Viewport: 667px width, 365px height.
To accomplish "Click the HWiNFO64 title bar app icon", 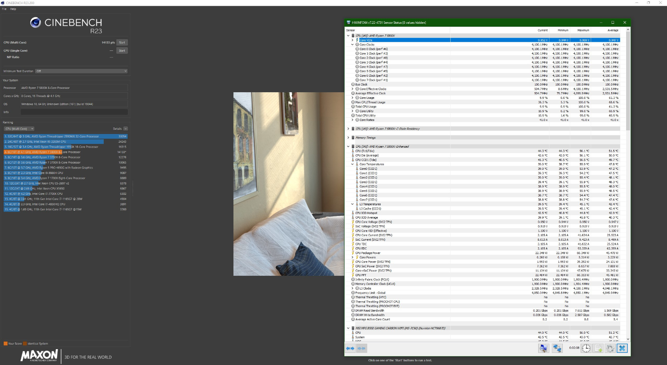I will [349, 23].
